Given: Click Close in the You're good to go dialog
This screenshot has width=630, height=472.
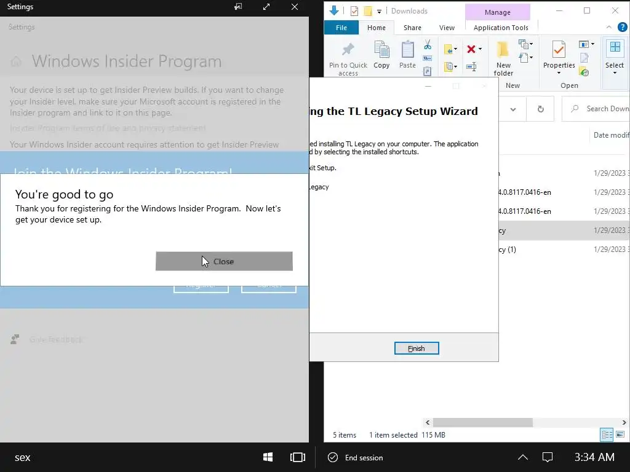Looking at the screenshot, I should click(224, 261).
